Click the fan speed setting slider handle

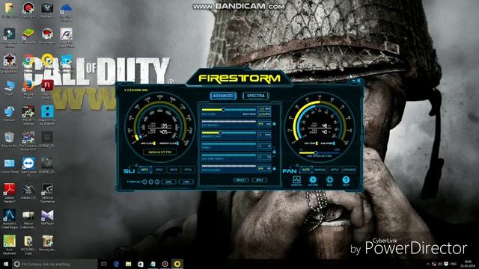[316, 152]
